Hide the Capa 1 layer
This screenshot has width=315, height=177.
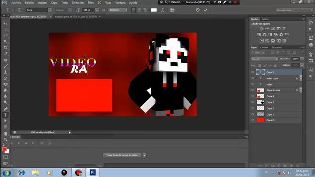pyautogui.click(x=252, y=114)
